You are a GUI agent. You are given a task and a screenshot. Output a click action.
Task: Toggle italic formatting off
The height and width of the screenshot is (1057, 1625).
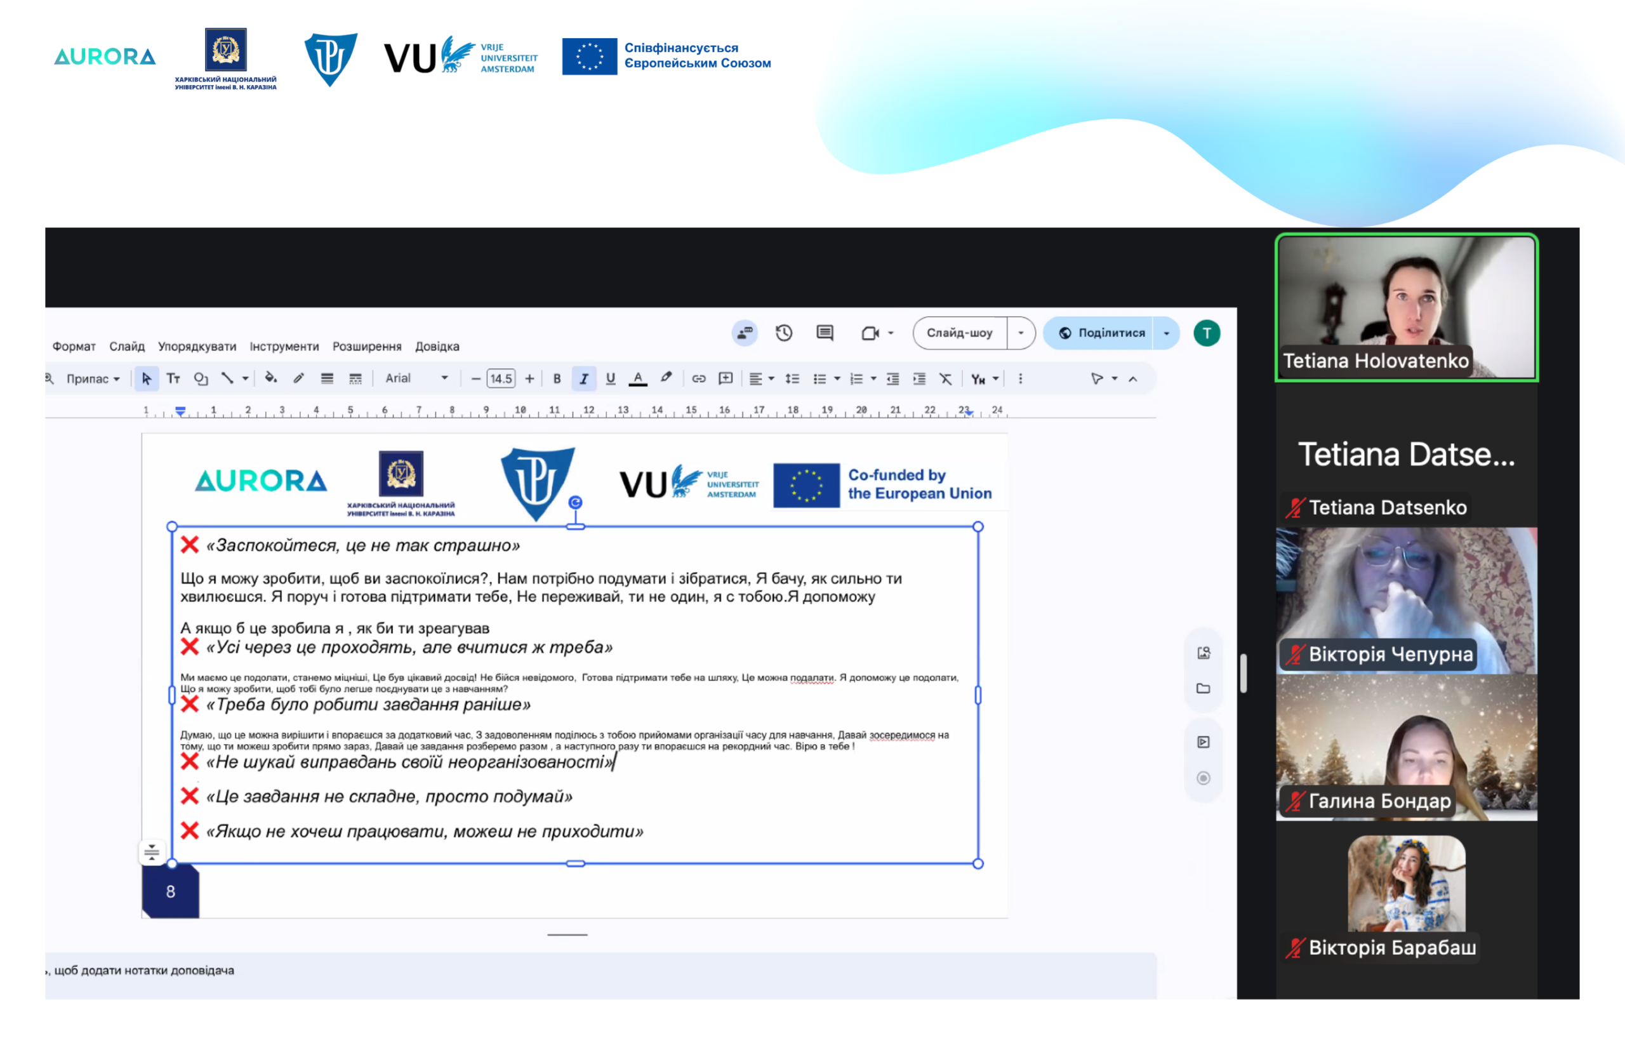pyautogui.click(x=584, y=379)
